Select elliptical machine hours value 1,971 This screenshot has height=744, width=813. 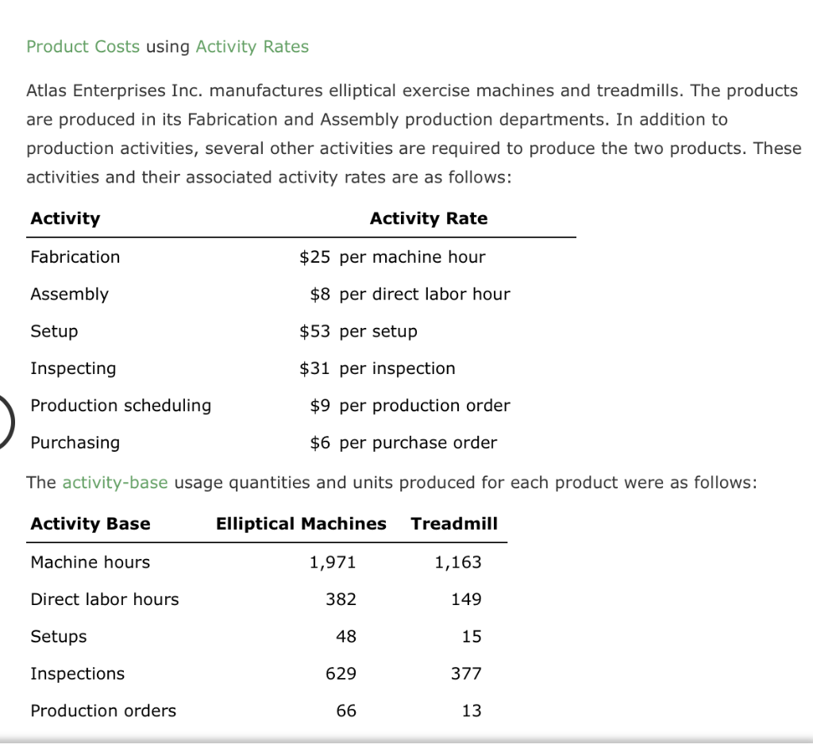coord(332,562)
